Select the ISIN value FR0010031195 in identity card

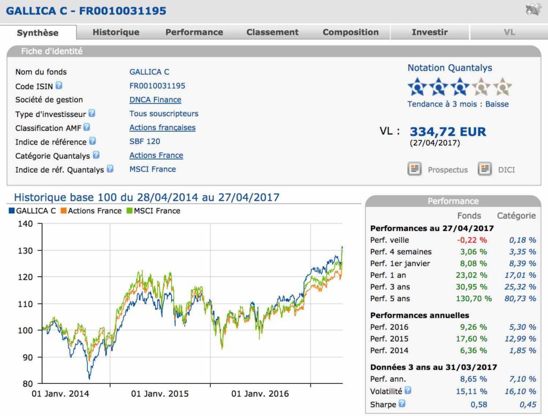tap(157, 86)
